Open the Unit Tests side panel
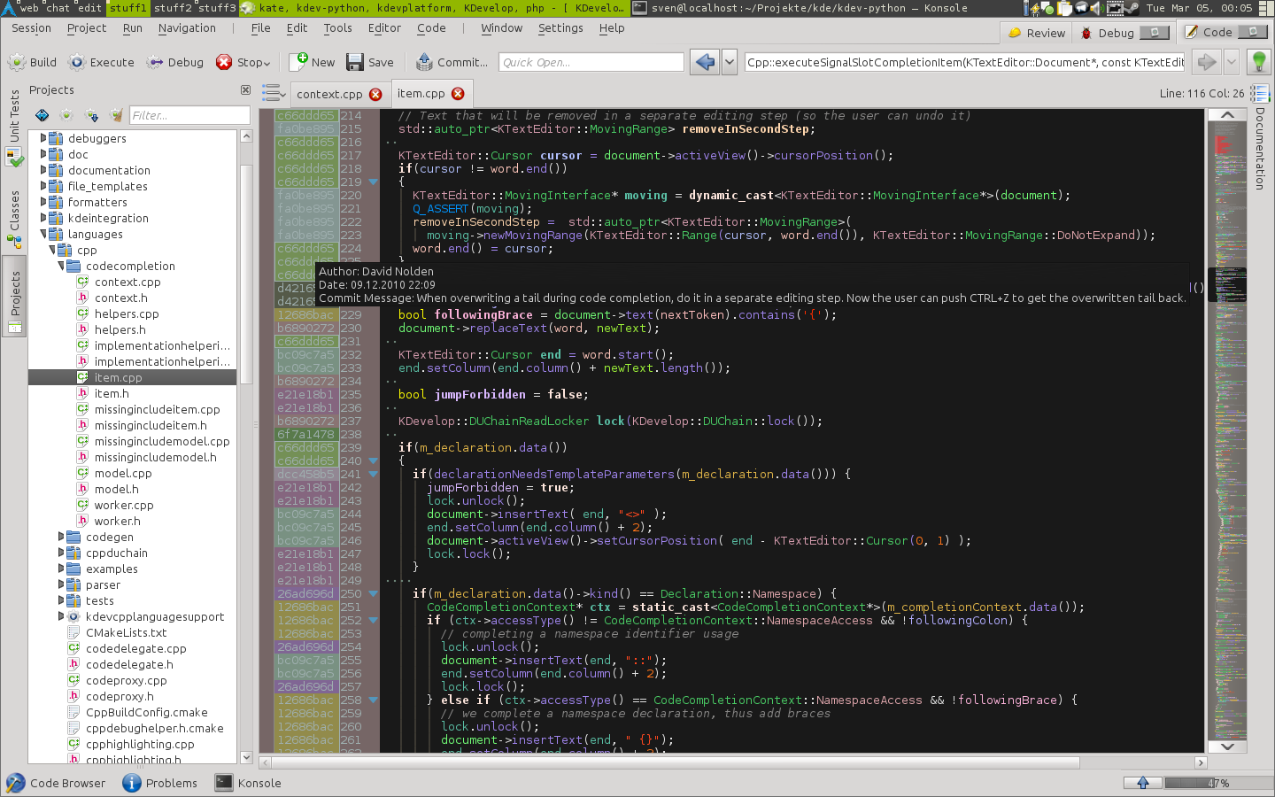 [x=14, y=127]
